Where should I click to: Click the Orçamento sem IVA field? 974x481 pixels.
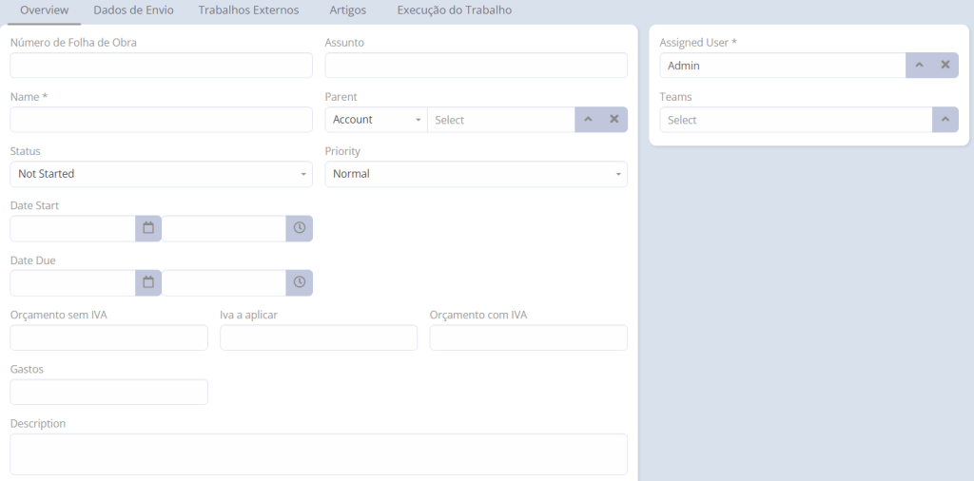(x=108, y=337)
